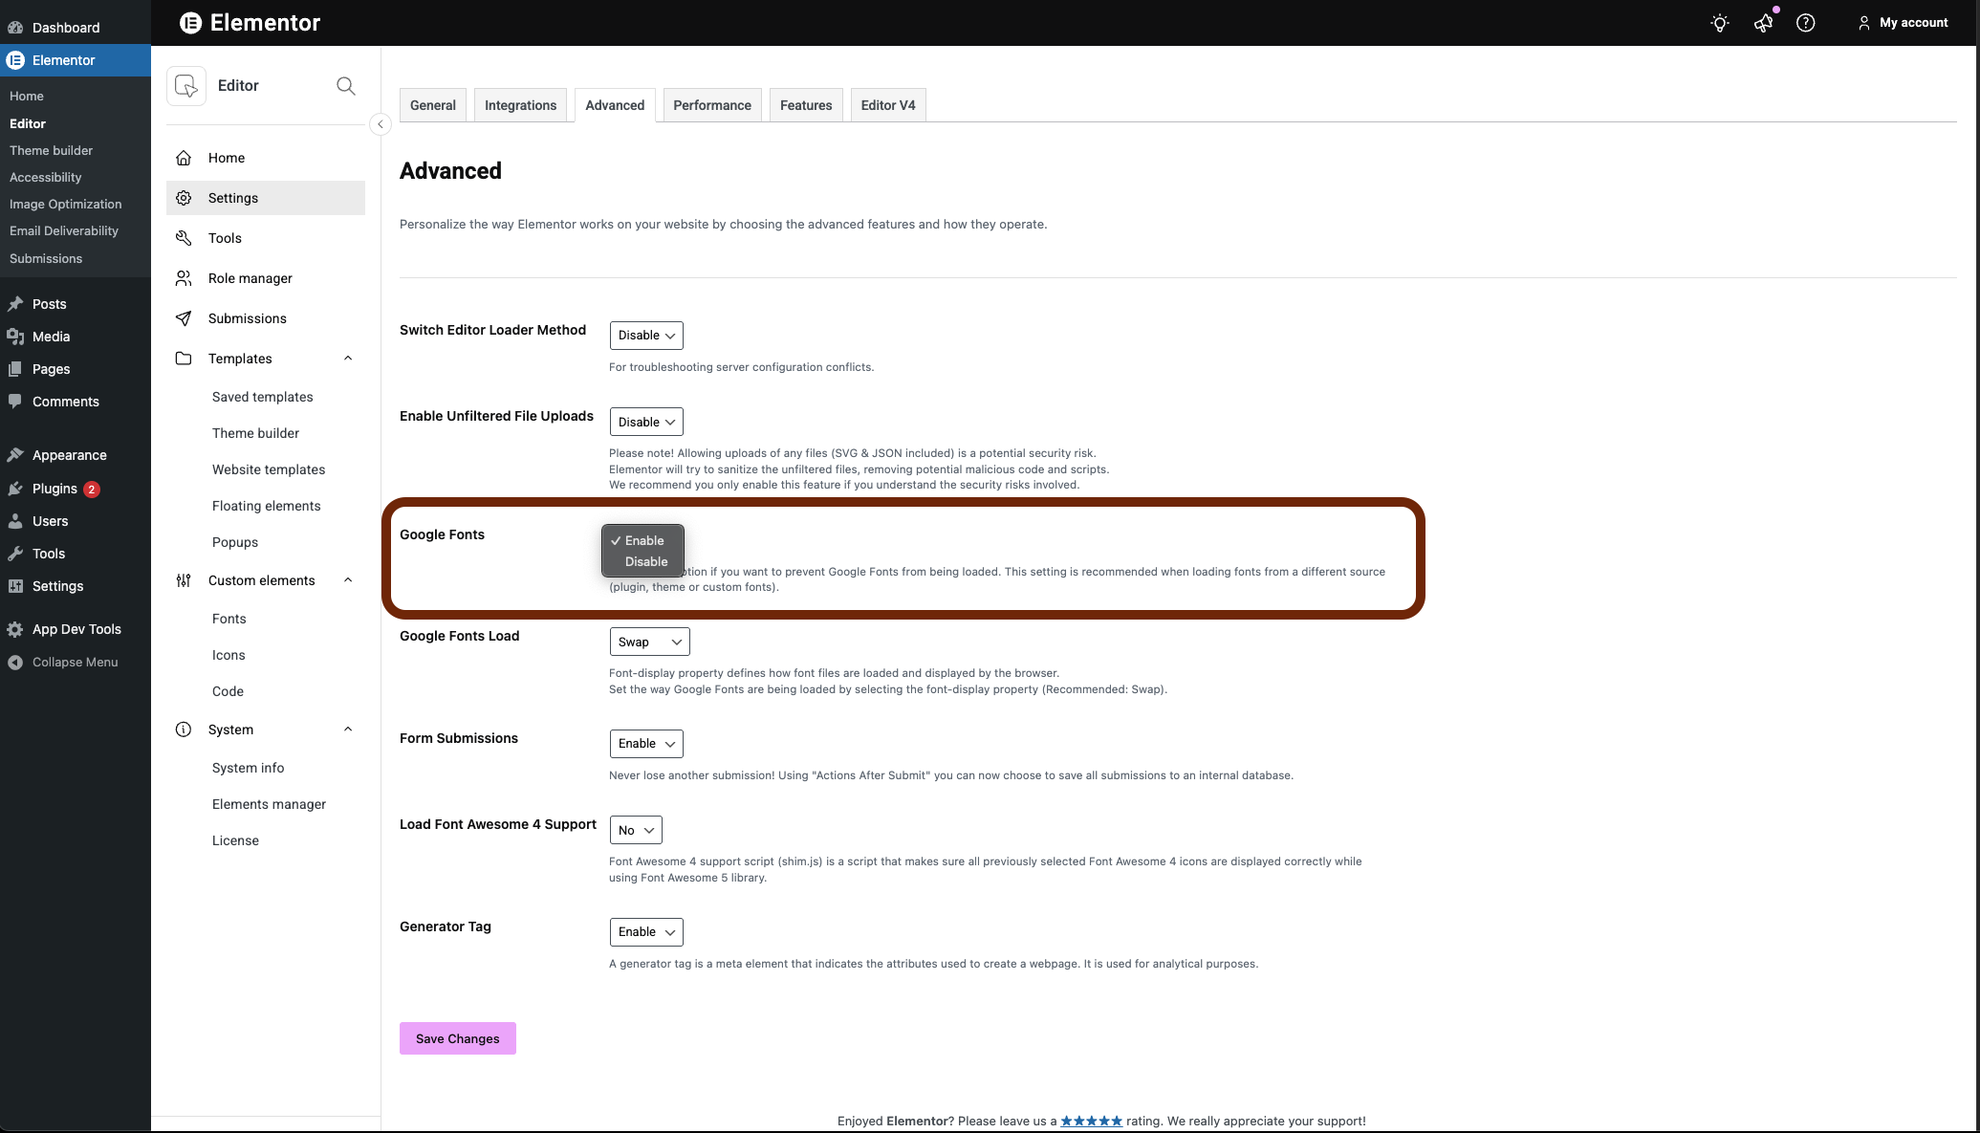This screenshot has height=1133, width=1980.
Task: Collapse the sidebar with the arrow handle
Action: [380, 124]
